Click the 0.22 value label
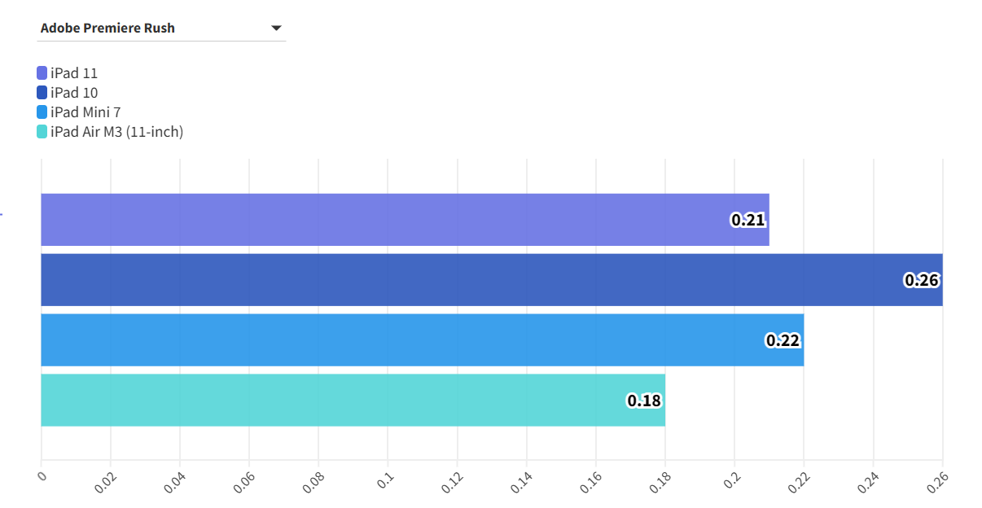The height and width of the screenshot is (508, 982). [783, 340]
